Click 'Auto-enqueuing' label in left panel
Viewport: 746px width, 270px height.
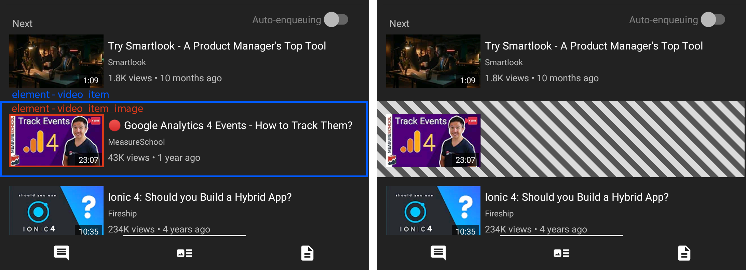[287, 20]
